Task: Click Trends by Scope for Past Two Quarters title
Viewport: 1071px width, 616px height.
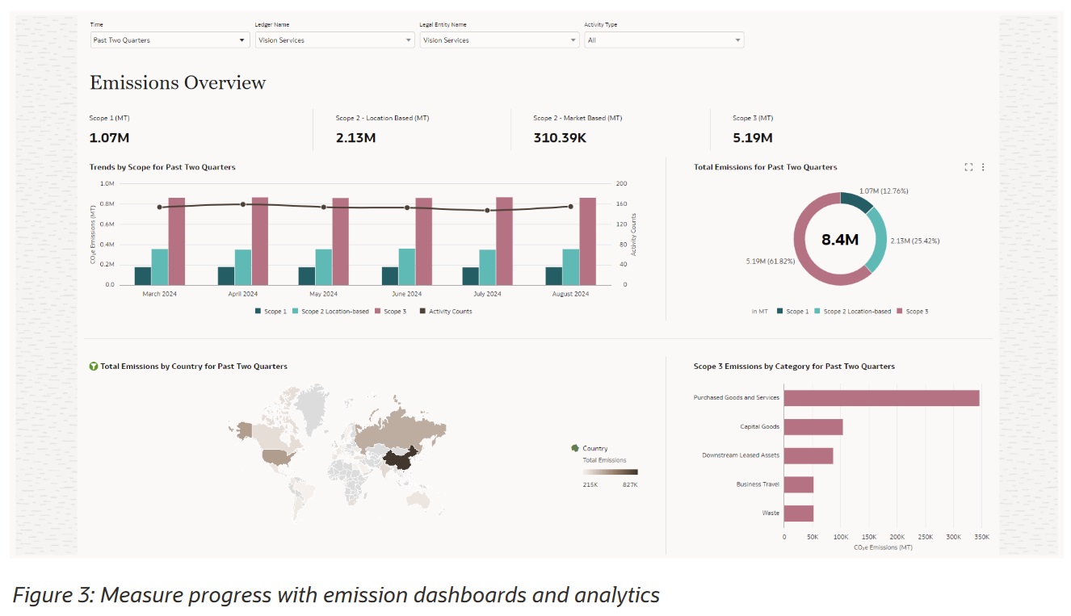Action: (x=162, y=167)
